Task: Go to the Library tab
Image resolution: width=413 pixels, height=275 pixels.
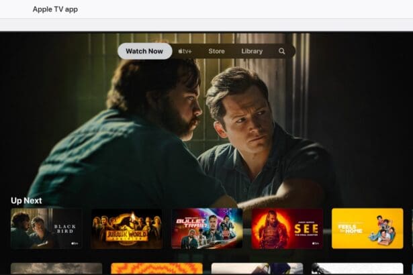Action: coord(252,52)
